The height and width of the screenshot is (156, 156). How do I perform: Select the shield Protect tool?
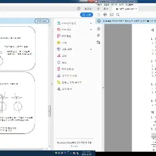coord(58,62)
